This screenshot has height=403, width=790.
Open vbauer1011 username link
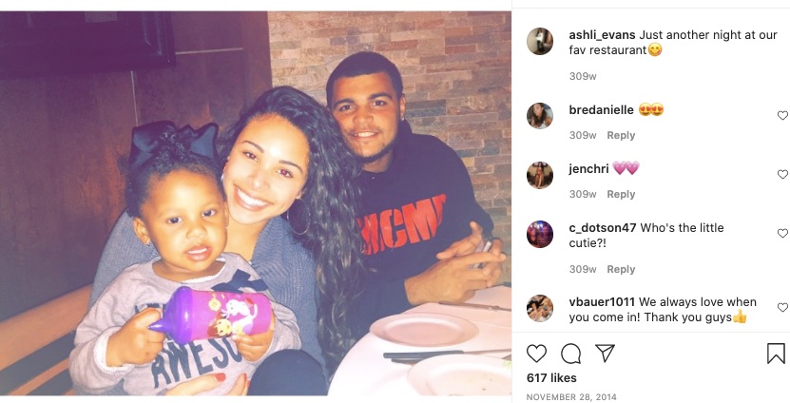tap(602, 301)
